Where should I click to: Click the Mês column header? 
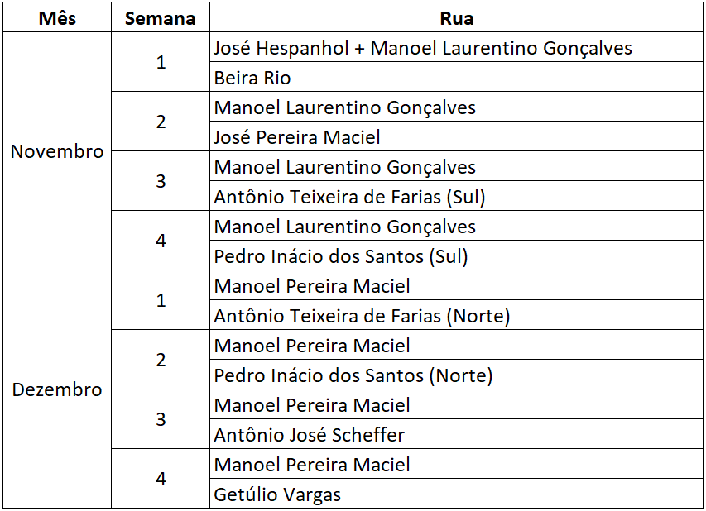[x=57, y=18]
